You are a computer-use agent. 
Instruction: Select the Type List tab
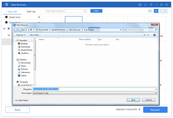[12, 12]
